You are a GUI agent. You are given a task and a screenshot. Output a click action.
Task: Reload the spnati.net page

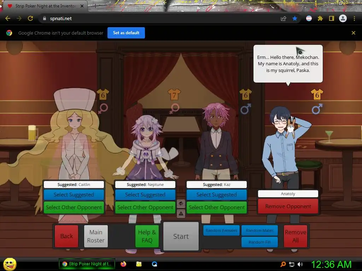coord(30,18)
